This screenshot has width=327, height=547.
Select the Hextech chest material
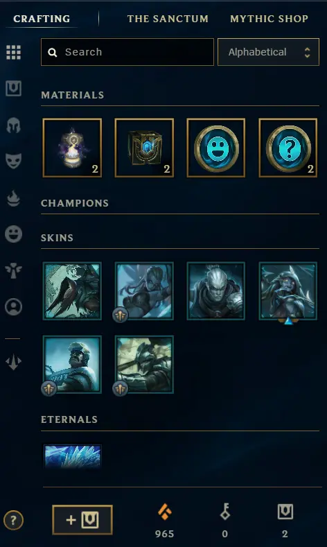(x=144, y=148)
